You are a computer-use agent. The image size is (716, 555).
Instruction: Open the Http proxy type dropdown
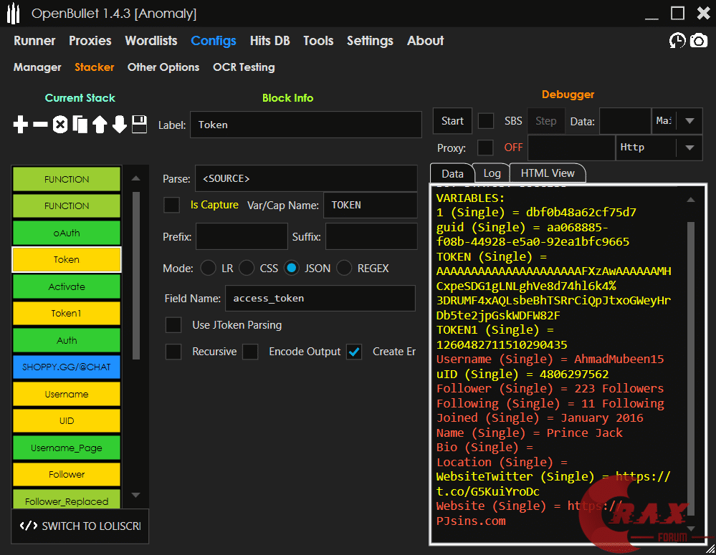tap(689, 148)
